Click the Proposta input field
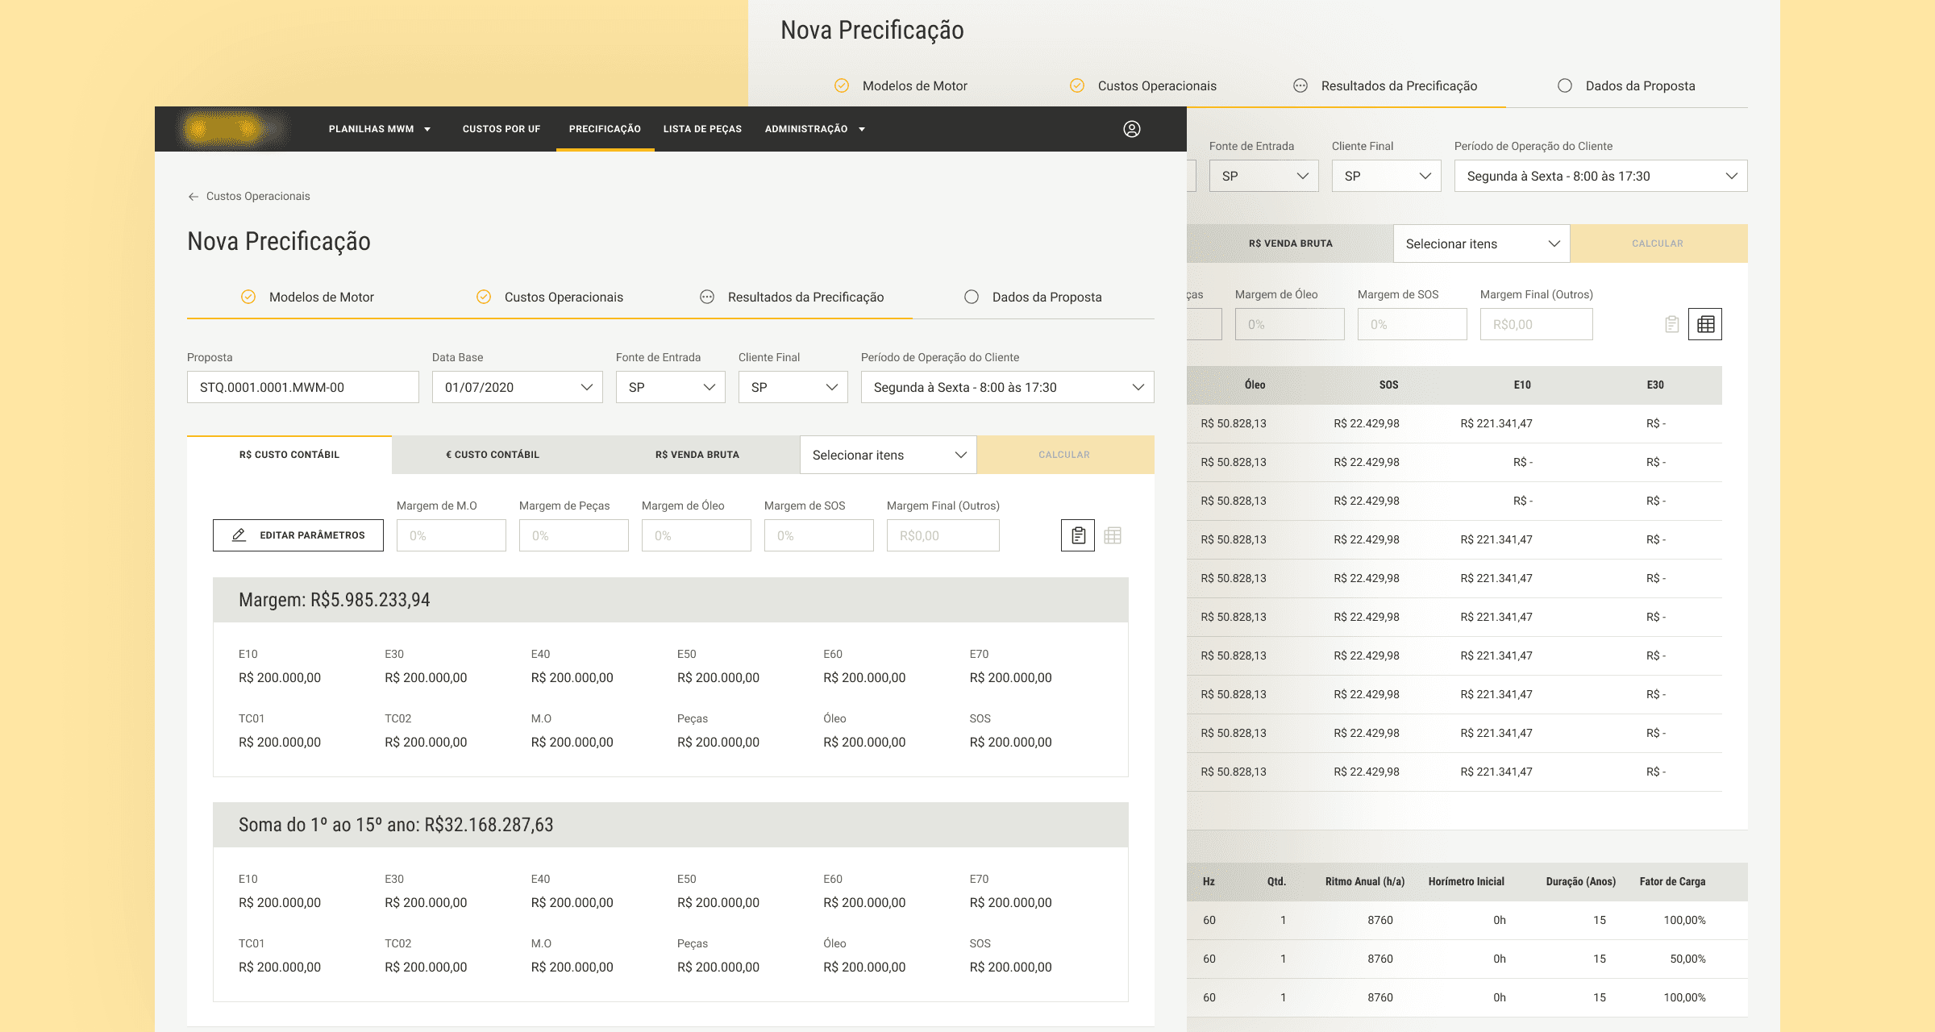This screenshot has width=1935, height=1032. coord(302,387)
